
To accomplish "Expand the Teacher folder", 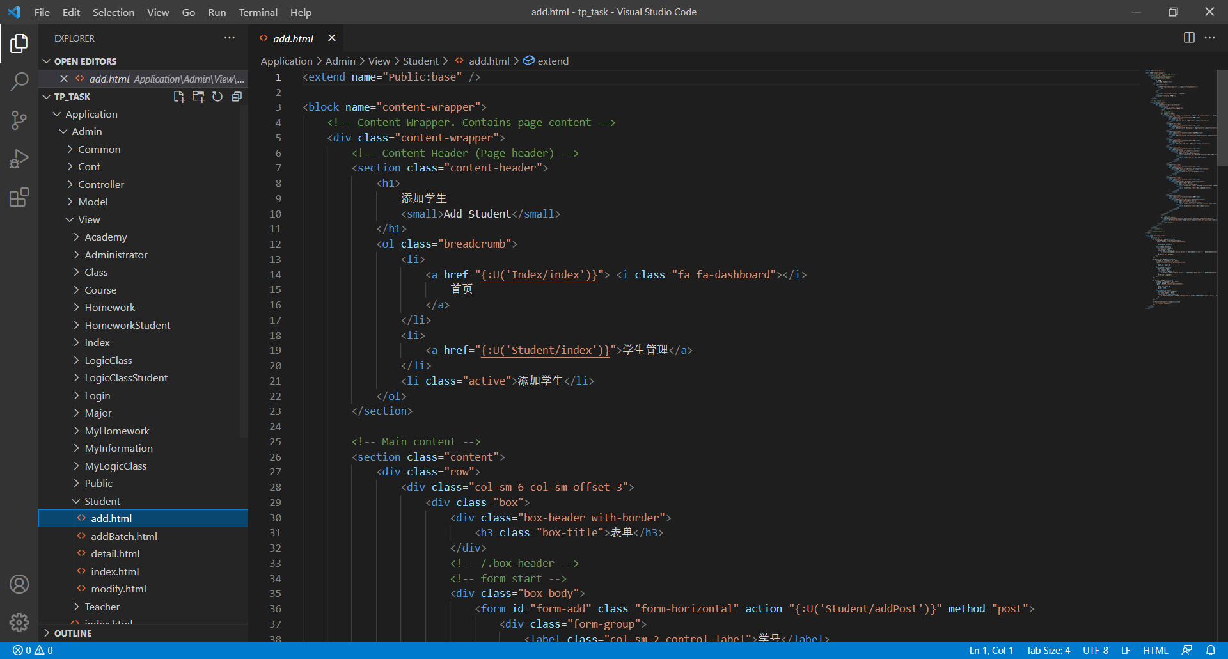I will (x=143, y=607).
